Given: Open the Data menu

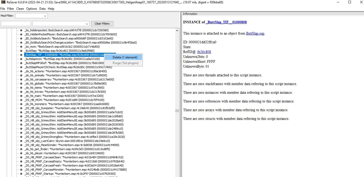Looking at the screenshot, I should coord(42,9).
